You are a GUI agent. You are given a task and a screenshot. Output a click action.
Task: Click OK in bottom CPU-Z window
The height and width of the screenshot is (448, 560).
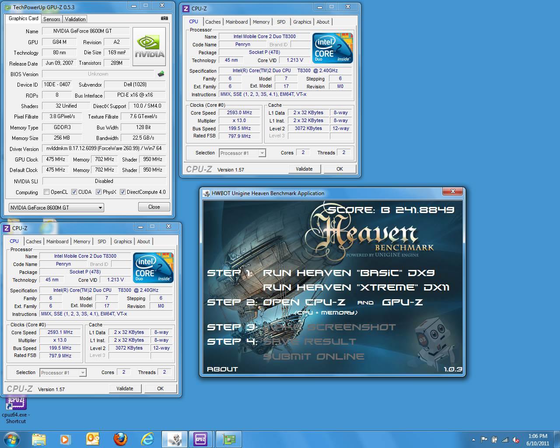(160, 388)
